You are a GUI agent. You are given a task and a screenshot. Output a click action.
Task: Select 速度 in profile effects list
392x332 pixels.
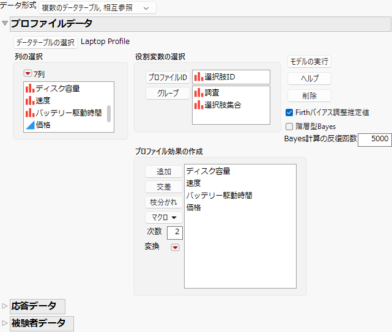193,183
